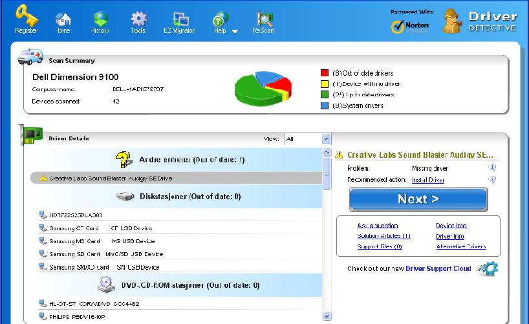
Task: Click the driver list scroll up arrow
Action: [327, 152]
